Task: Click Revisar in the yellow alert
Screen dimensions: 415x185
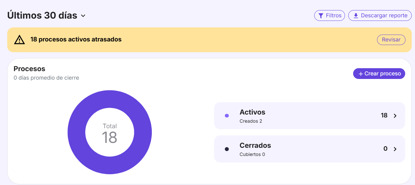Action: [x=391, y=40]
